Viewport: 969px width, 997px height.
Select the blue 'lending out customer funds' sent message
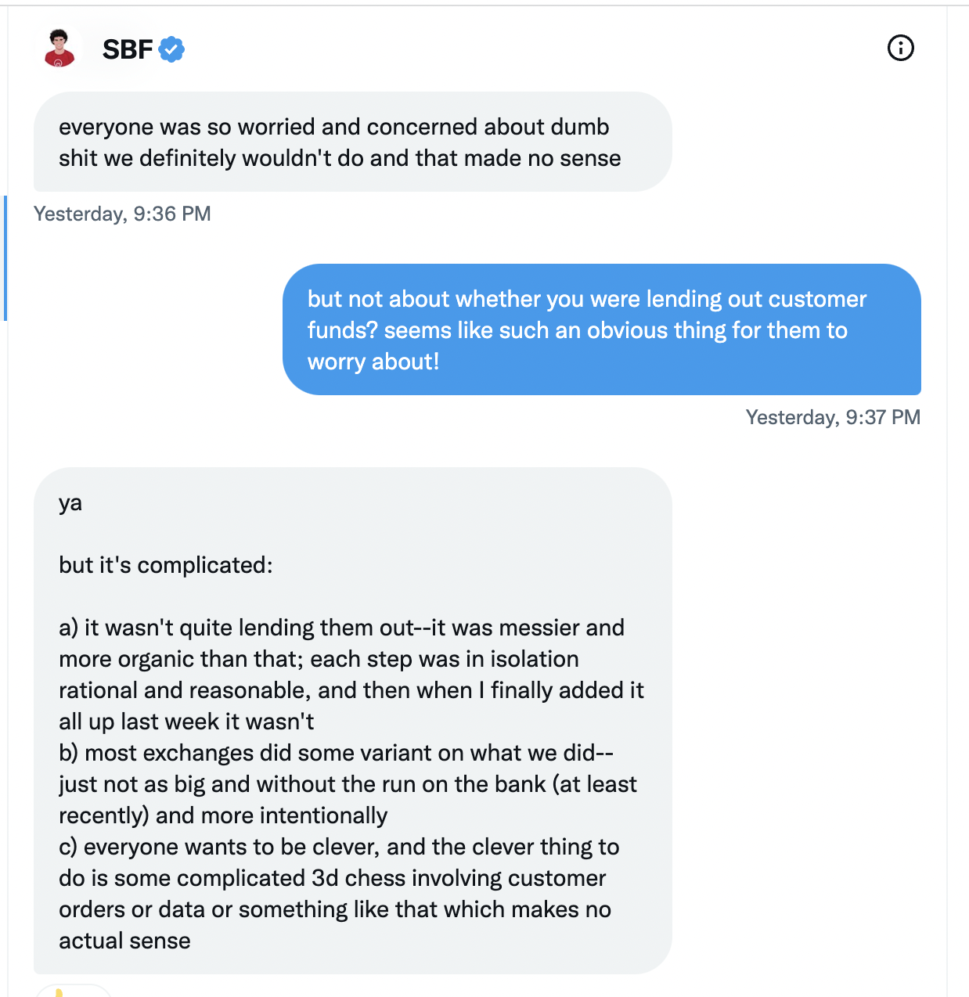(x=601, y=329)
